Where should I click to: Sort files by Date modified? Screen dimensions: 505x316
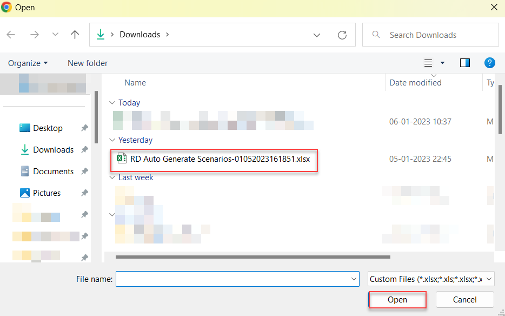415,82
